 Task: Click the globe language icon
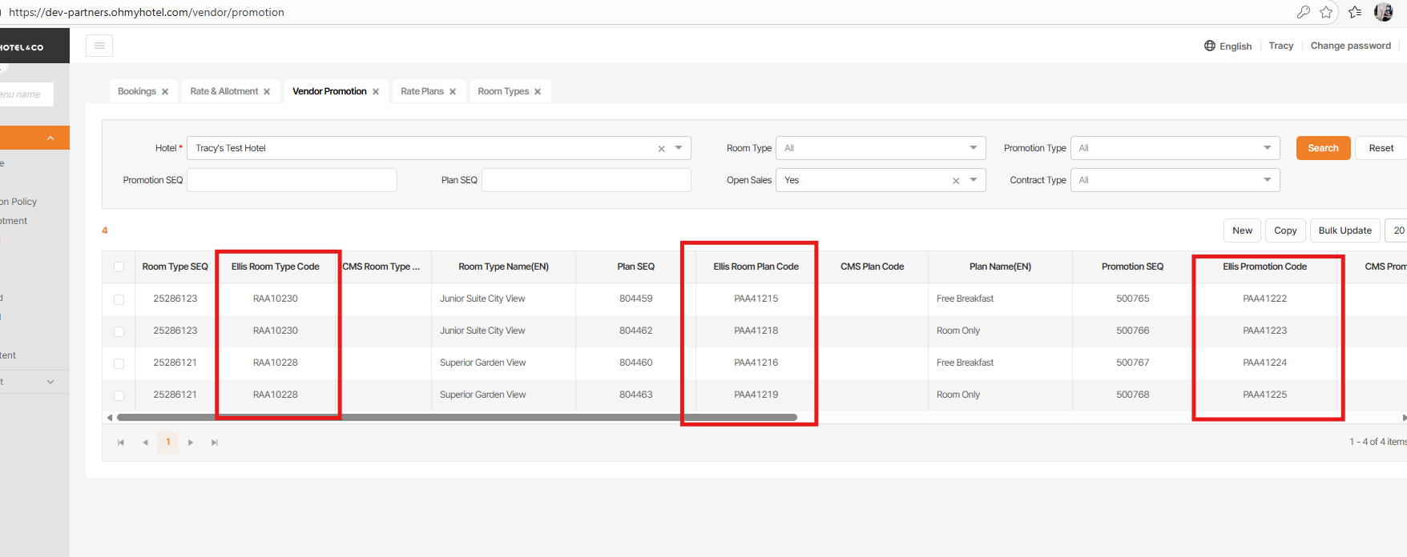pyautogui.click(x=1210, y=46)
